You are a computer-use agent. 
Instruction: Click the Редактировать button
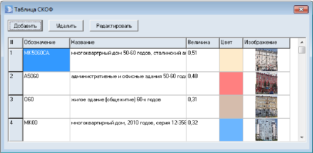click(x=114, y=26)
